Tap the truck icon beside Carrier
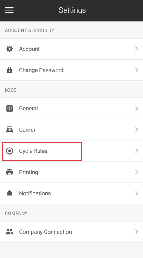The height and width of the screenshot is (258, 143). 9,130
